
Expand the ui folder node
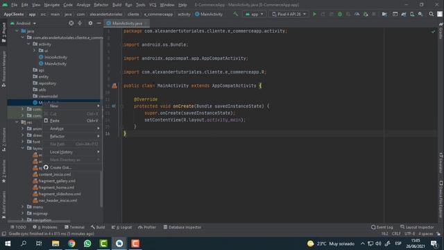click(x=35, y=51)
